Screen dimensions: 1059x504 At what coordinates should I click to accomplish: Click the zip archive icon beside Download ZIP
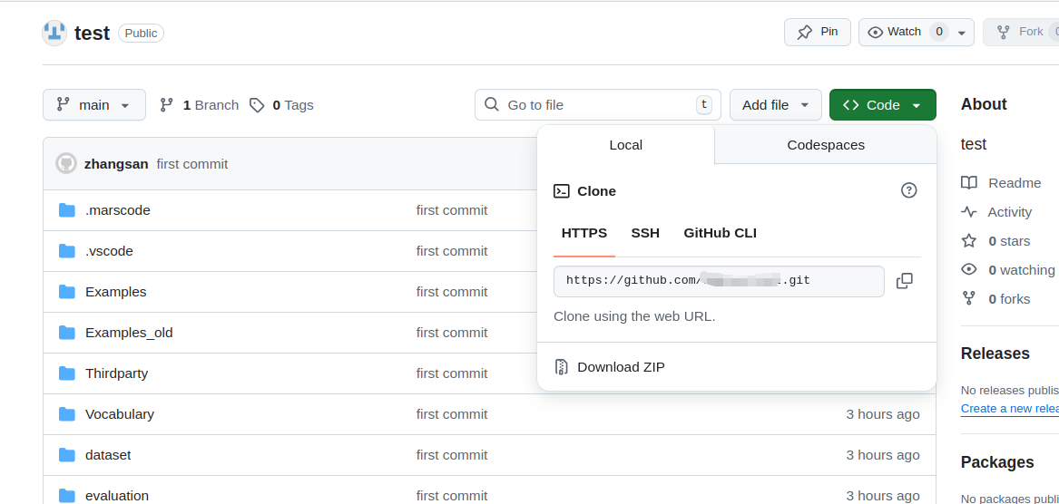tap(561, 367)
